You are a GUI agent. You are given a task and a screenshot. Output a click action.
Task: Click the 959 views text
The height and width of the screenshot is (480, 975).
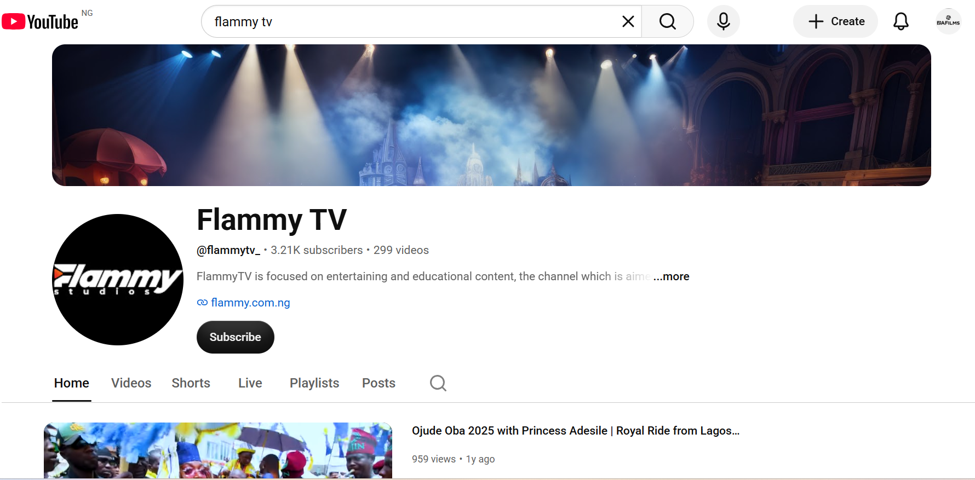[434, 459]
